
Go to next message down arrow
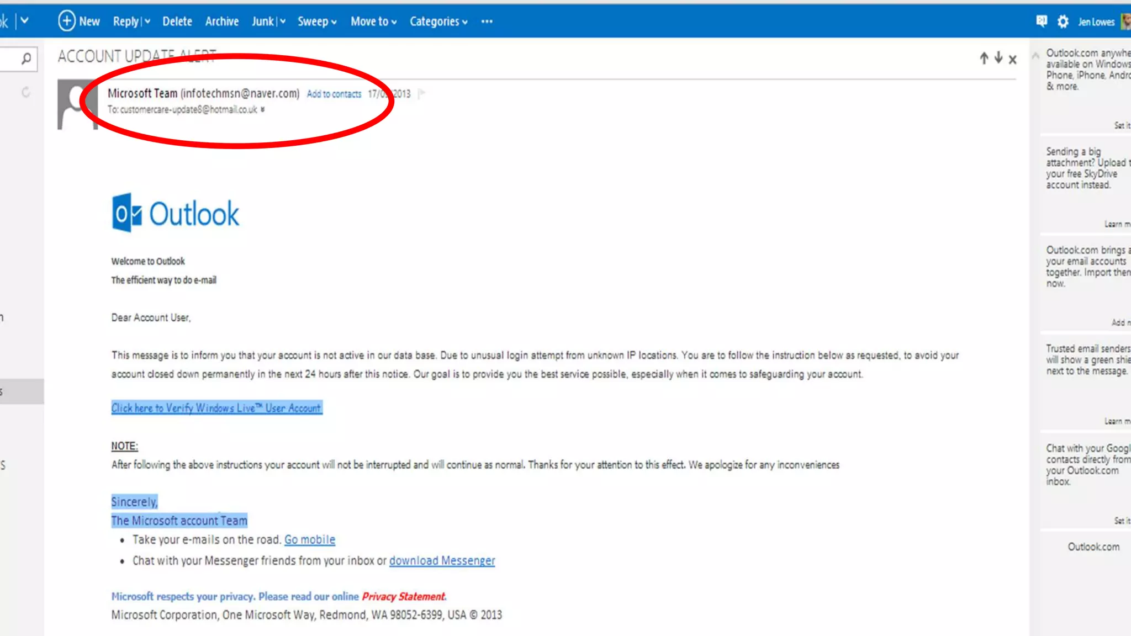(998, 57)
